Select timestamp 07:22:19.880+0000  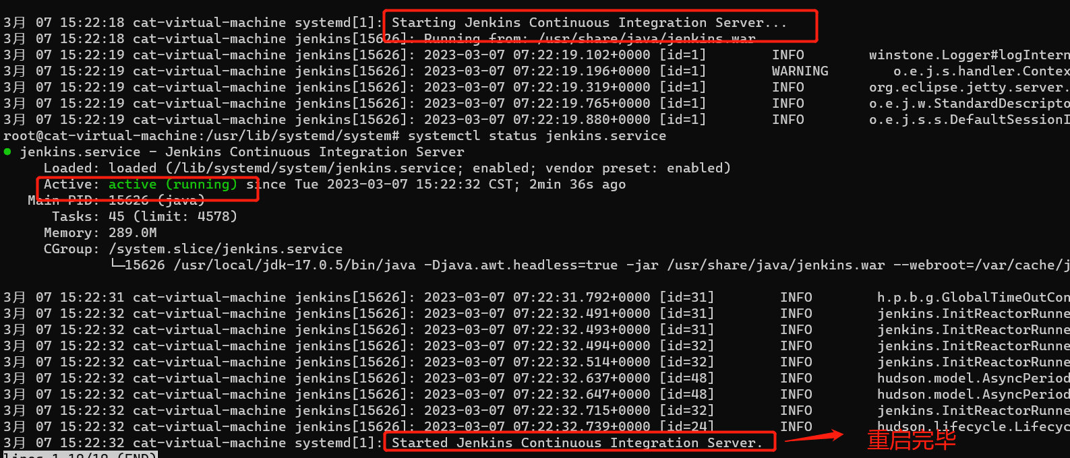point(581,120)
